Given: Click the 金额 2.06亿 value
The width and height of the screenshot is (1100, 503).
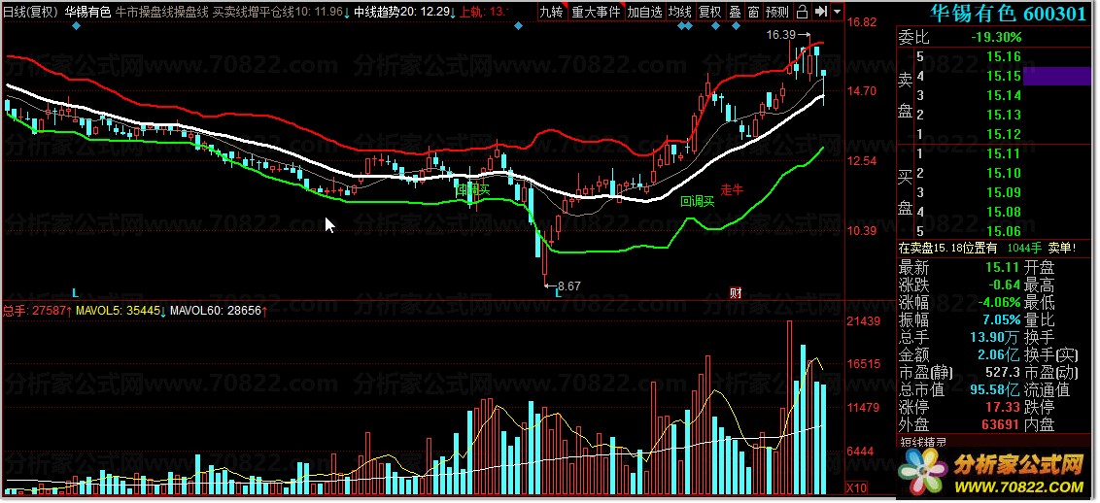Looking at the screenshot, I should click(x=997, y=355).
